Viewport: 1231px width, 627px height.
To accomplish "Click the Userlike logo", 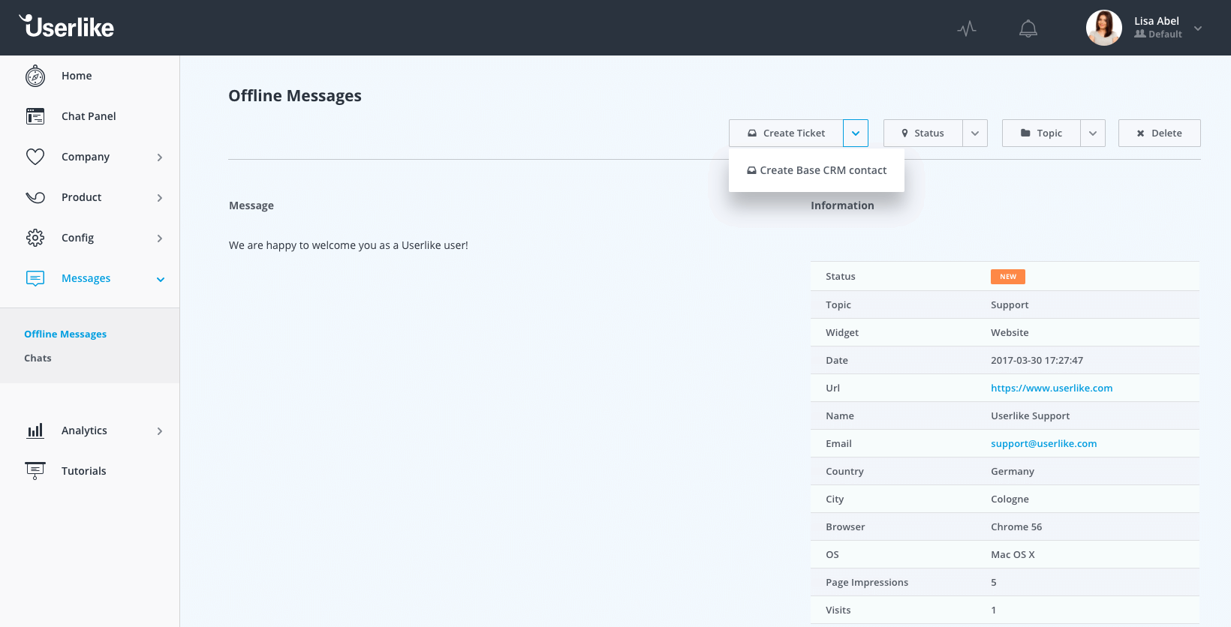I will (67, 26).
